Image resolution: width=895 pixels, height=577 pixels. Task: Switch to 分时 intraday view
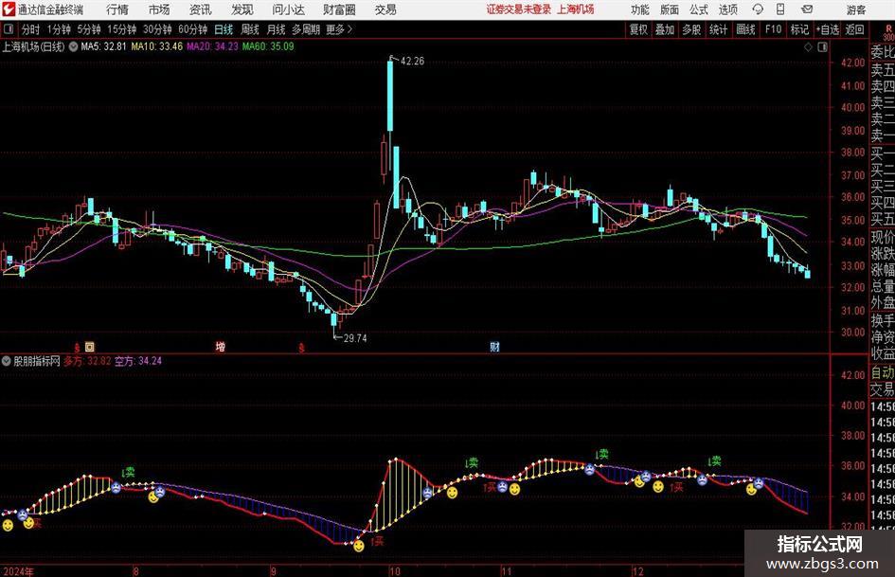point(31,29)
